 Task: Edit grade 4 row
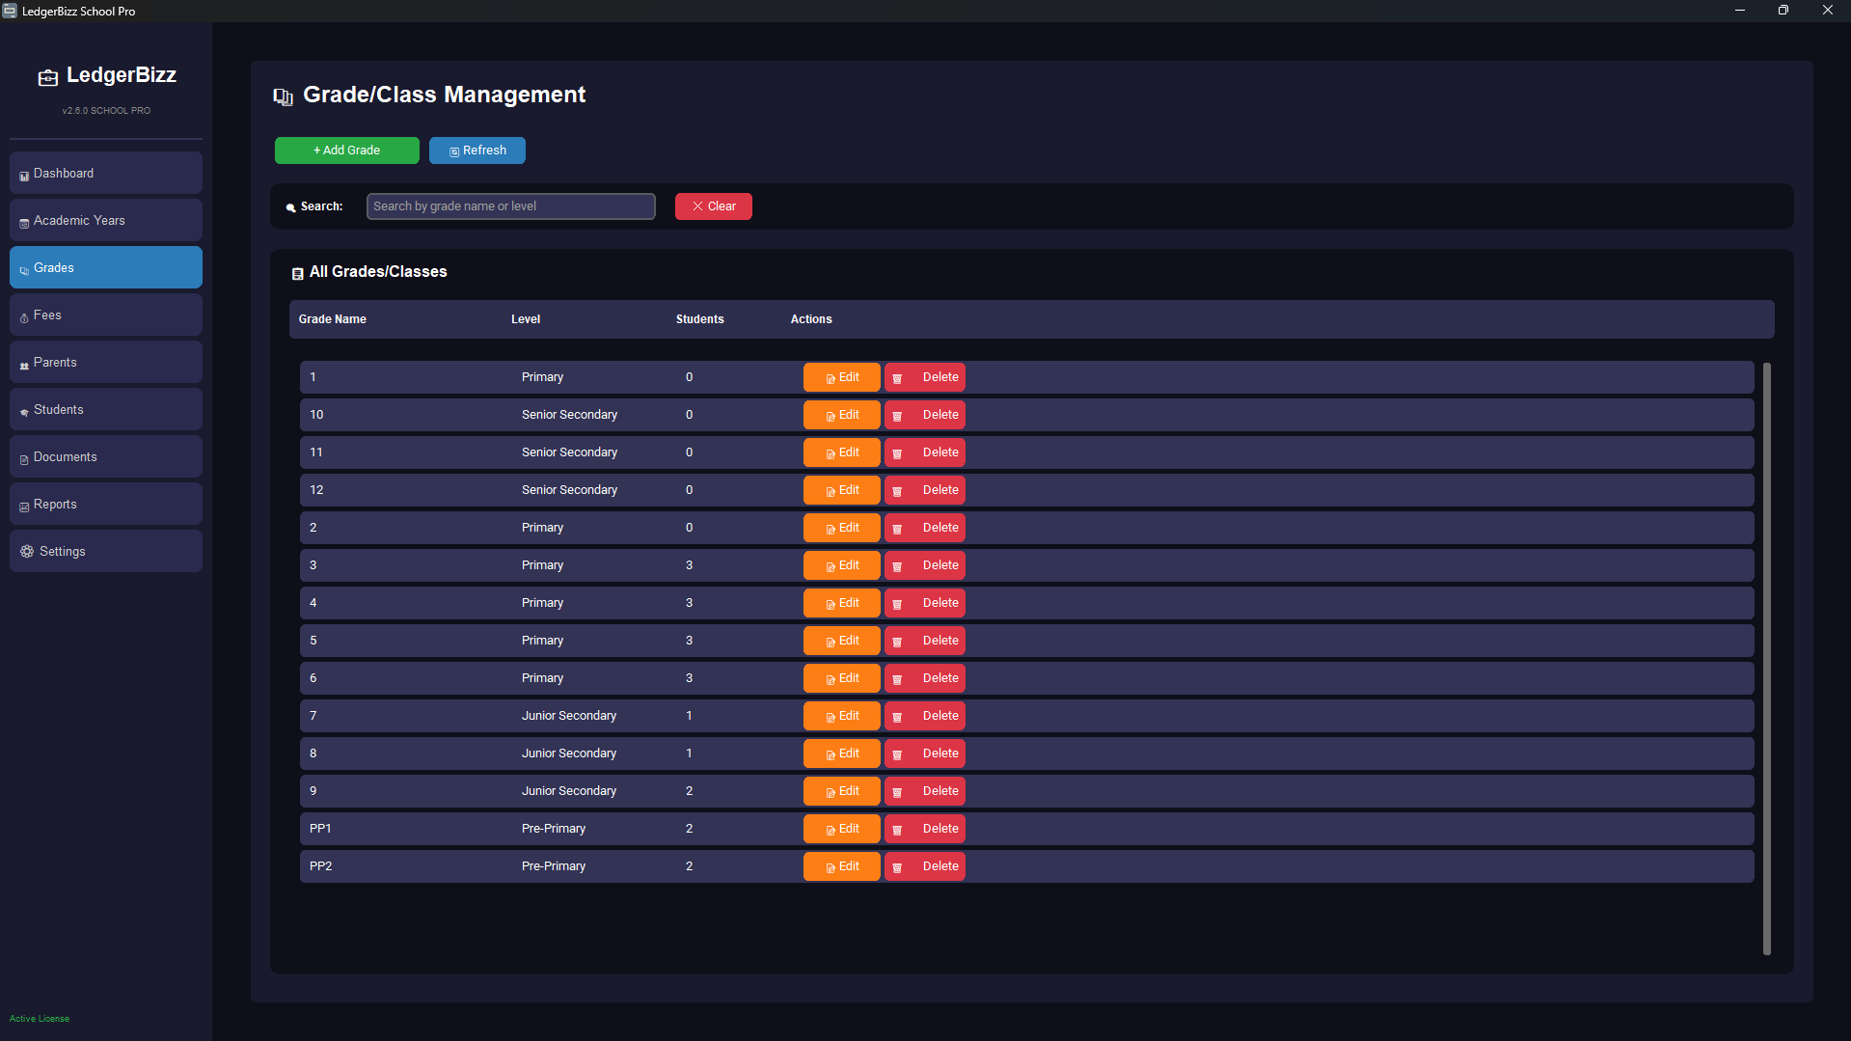pyautogui.click(x=842, y=603)
